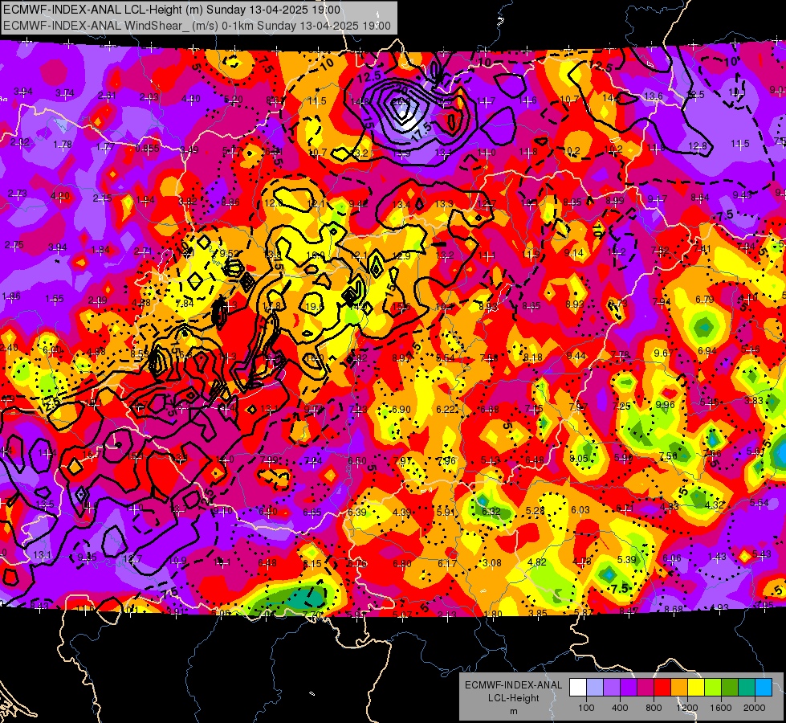Viewport: 786px width, 723px height.
Task: Pick the lime green legend swatch
Action: [x=713, y=688]
